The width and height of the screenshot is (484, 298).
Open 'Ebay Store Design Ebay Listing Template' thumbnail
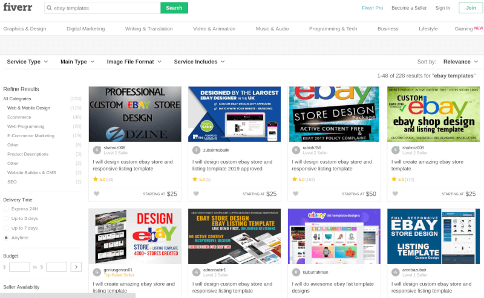click(234, 236)
